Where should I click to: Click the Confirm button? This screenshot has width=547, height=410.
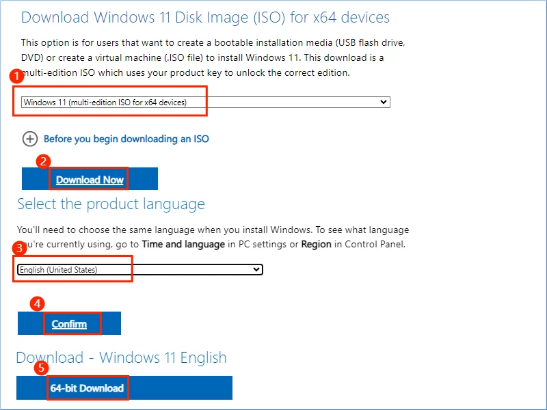tap(69, 323)
